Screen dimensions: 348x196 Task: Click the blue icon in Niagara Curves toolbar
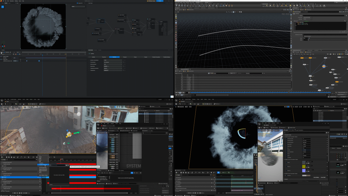coord(132,173)
